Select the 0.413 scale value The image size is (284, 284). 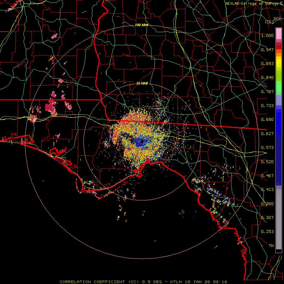click(267, 189)
